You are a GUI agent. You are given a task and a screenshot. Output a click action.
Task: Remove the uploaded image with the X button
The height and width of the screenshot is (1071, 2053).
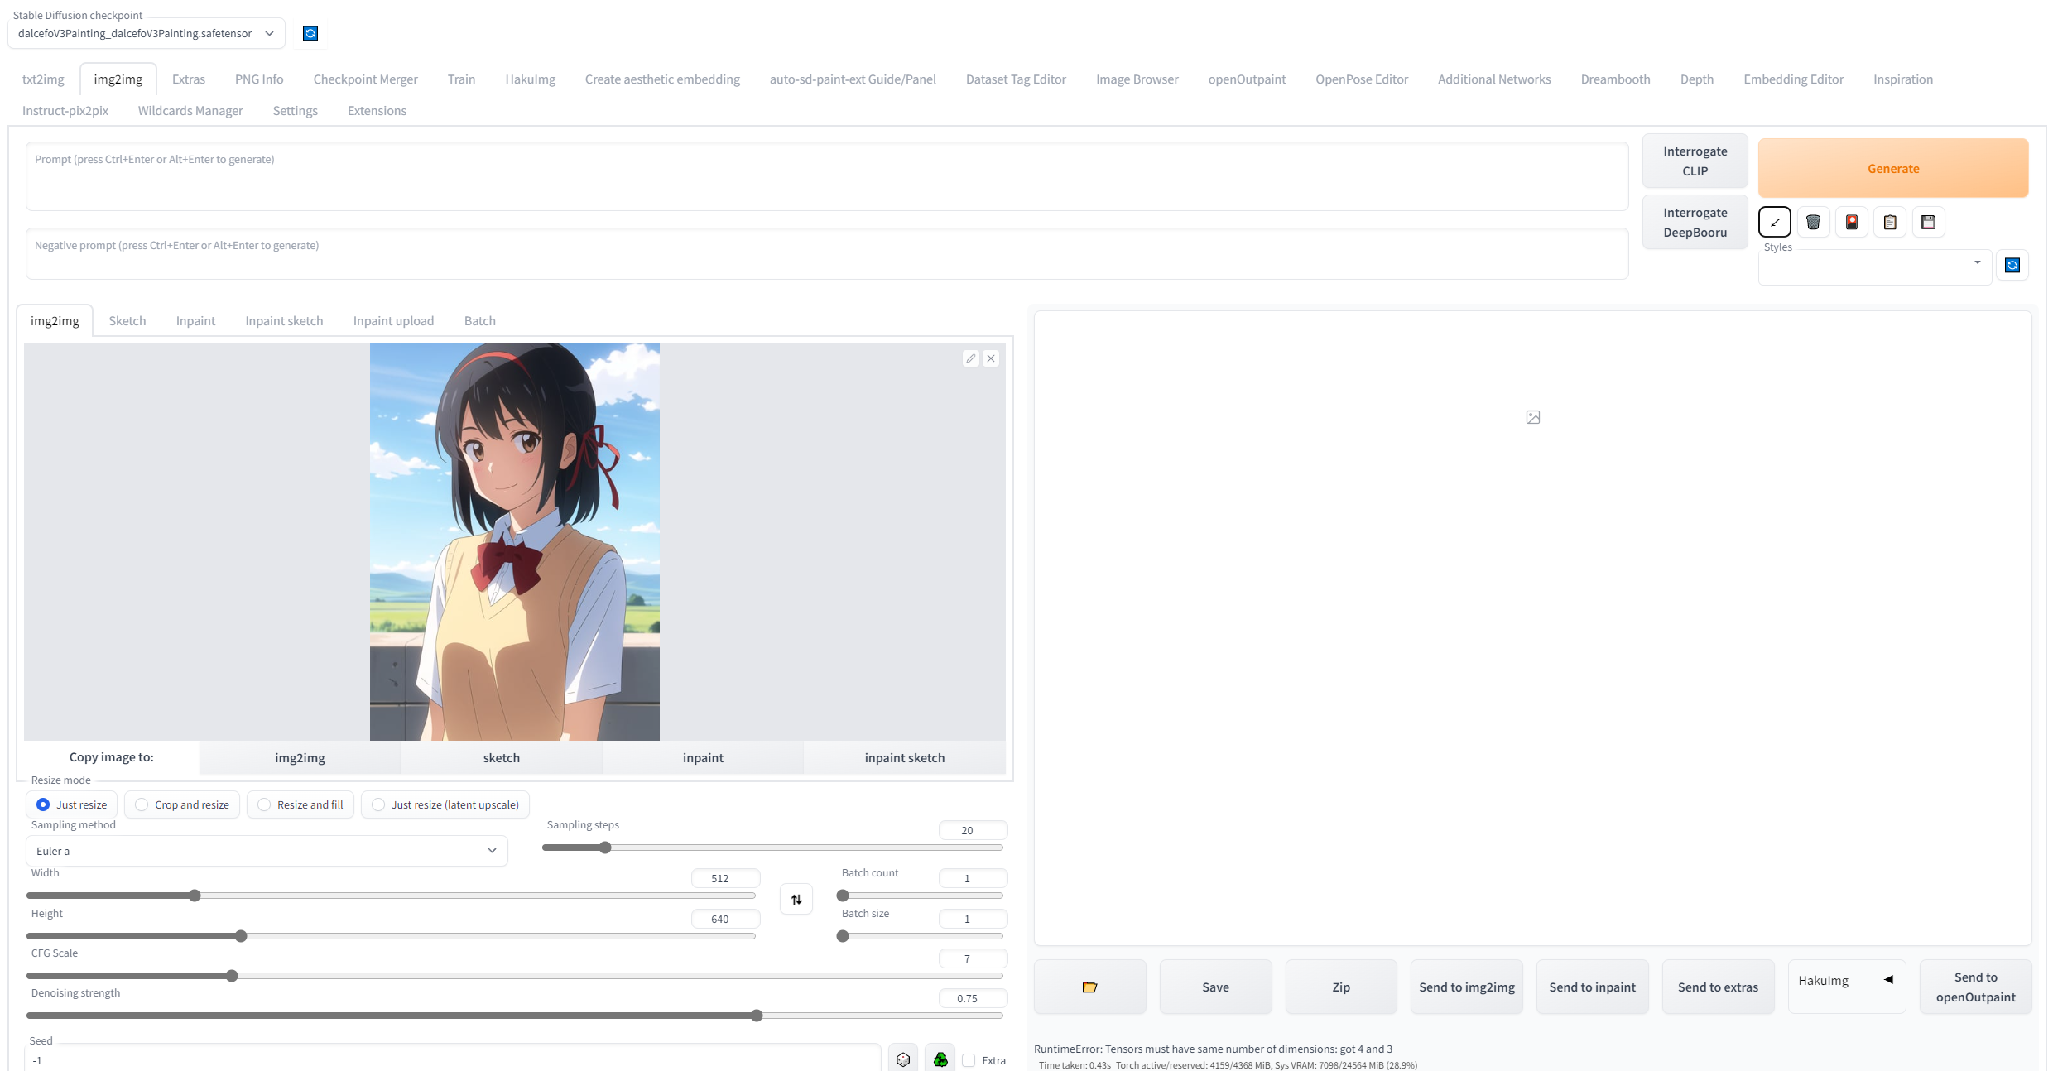point(990,358)
